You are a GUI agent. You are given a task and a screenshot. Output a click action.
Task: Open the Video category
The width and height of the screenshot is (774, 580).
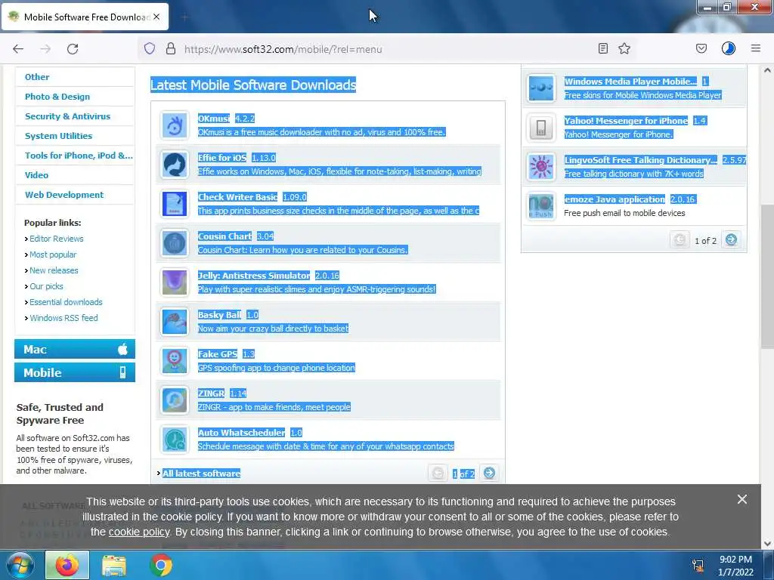point(36,175)
